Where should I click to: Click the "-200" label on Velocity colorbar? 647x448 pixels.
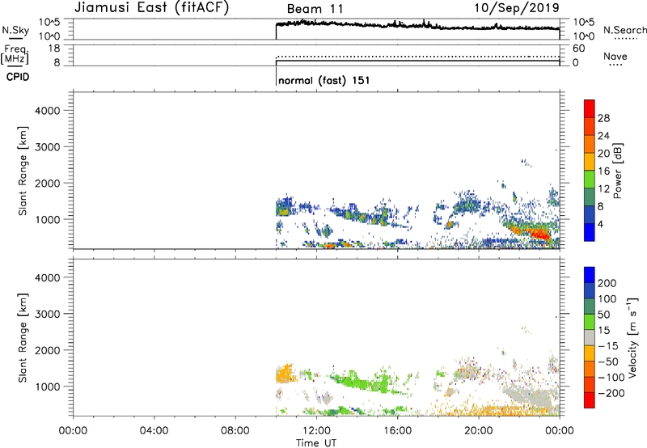(x=611, y=393)
